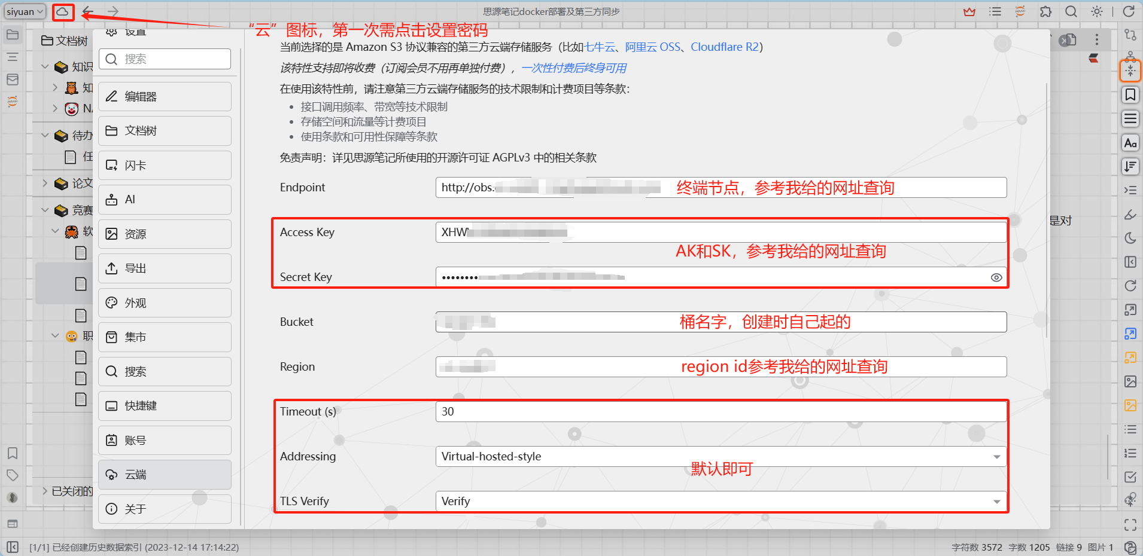
Task: Click the blue external-link icon in right dock
Action: pos(1130,334)
